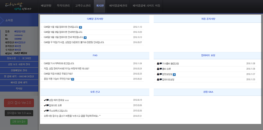Click speech bubble icon beside 업데이트 오류
Image resolution: width=263 pixels, height=130 pixels.
(47, 105)
